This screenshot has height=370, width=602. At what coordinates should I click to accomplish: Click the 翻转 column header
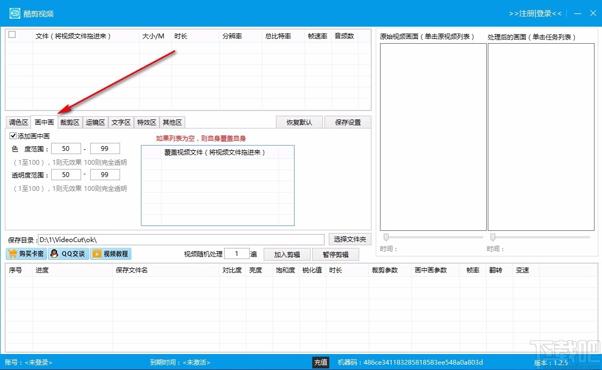(x=500, y=270)
